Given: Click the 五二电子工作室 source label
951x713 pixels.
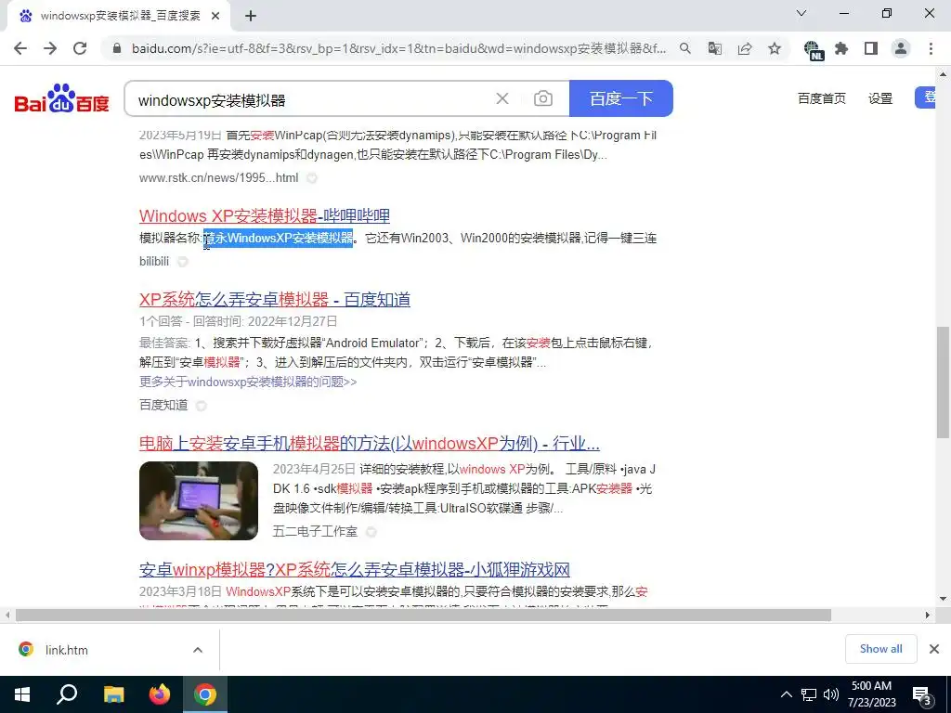Looking at the screenshot, I should 315,532.
